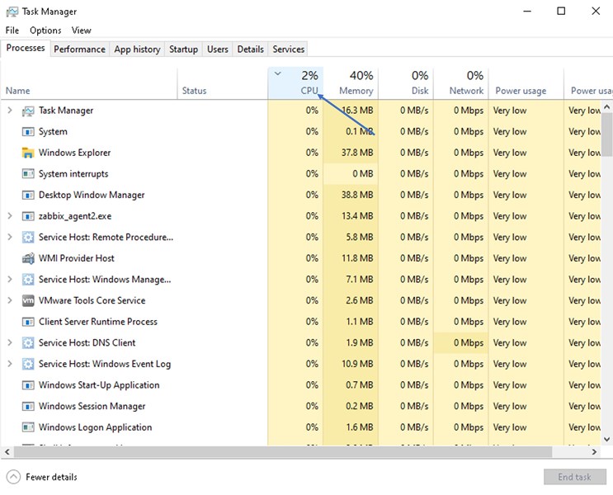Expand Service Host: Remote Procedure group

(x=10, y=237)
